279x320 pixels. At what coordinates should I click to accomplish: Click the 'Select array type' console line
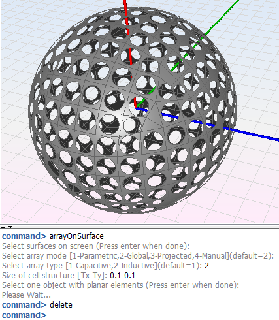tap(105, 266)
